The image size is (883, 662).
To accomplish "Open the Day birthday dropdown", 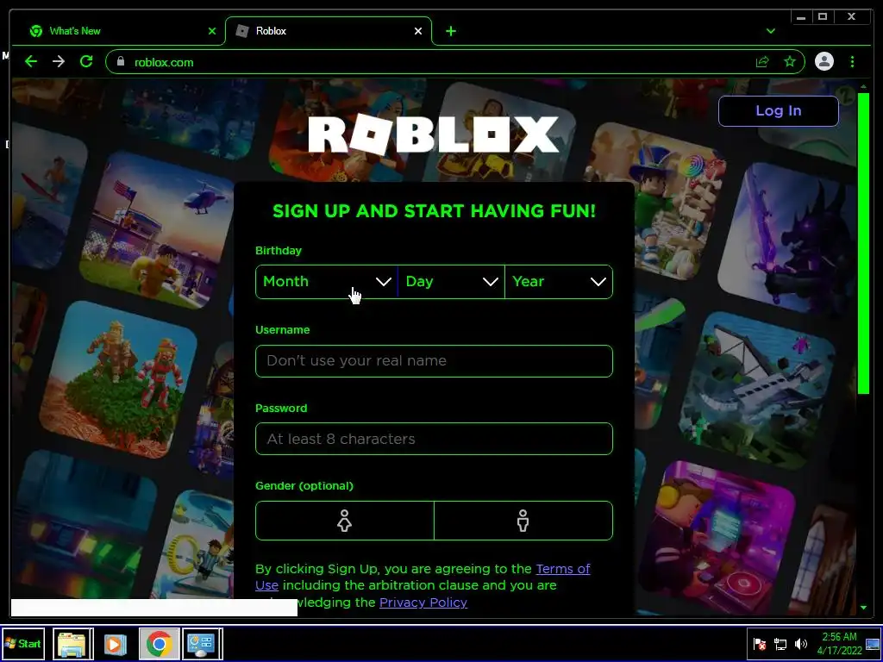I will (x=452, y=282).
